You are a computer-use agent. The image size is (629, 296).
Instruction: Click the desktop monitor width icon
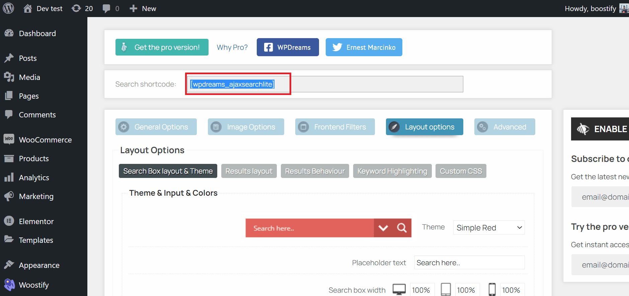click(399, 289)
